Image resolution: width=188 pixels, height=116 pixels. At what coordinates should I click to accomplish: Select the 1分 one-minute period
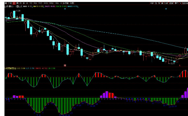(x=31, y=3)
